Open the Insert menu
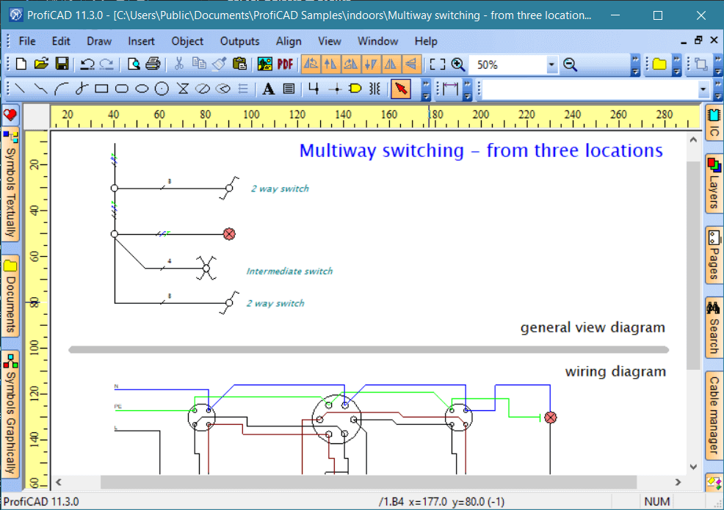 pos(141,41)
